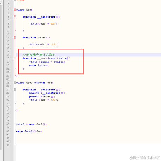Place cursor on '$this->abc = 123;'
Viewport: 161px width, 161px height.
[x=43, y=24]
